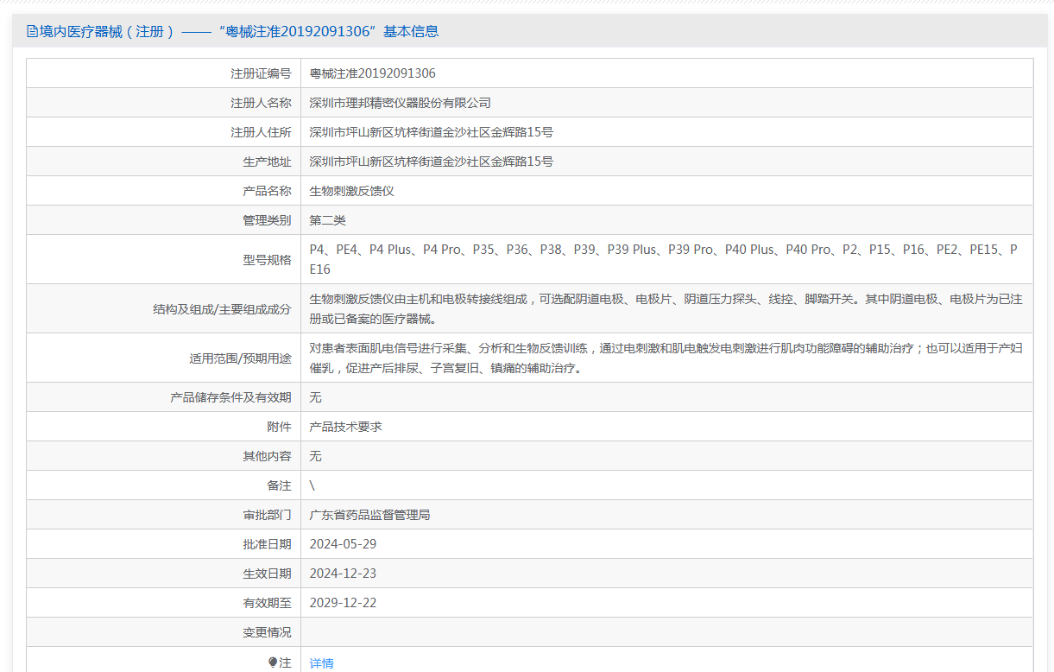Click the 备注 label
The height and width of the screenshot is (672, 1054).
279,485
